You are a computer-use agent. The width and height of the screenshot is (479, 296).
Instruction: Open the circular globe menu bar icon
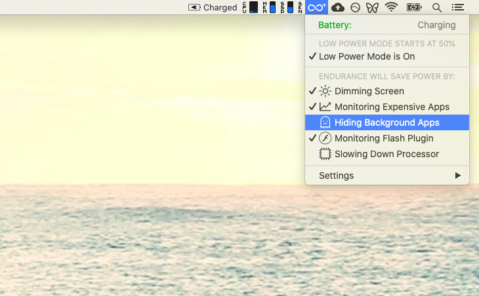[355, 7]
